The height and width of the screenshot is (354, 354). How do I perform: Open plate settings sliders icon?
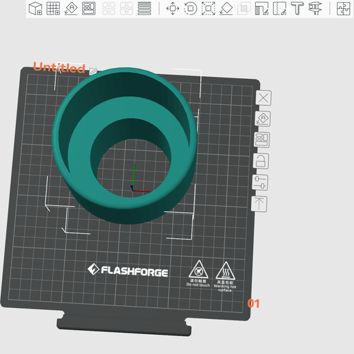pos(260,182)
